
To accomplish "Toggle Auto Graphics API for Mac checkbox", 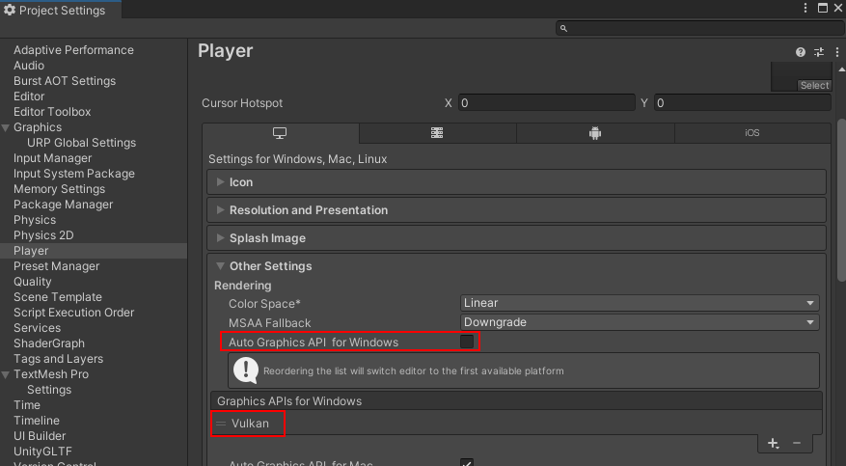I will tap(467, 463).
